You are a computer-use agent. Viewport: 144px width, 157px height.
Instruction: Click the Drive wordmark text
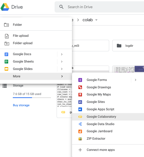point(17,7)
